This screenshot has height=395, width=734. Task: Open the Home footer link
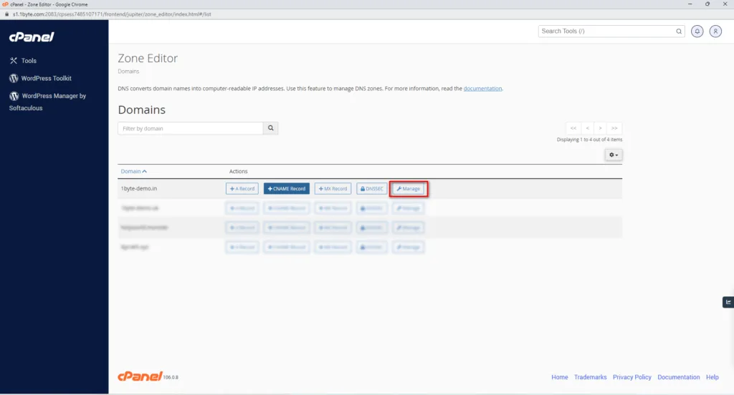[x=559, y=377]
